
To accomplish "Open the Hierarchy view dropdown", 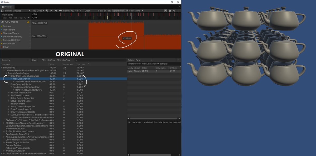I will click(16, 60).
